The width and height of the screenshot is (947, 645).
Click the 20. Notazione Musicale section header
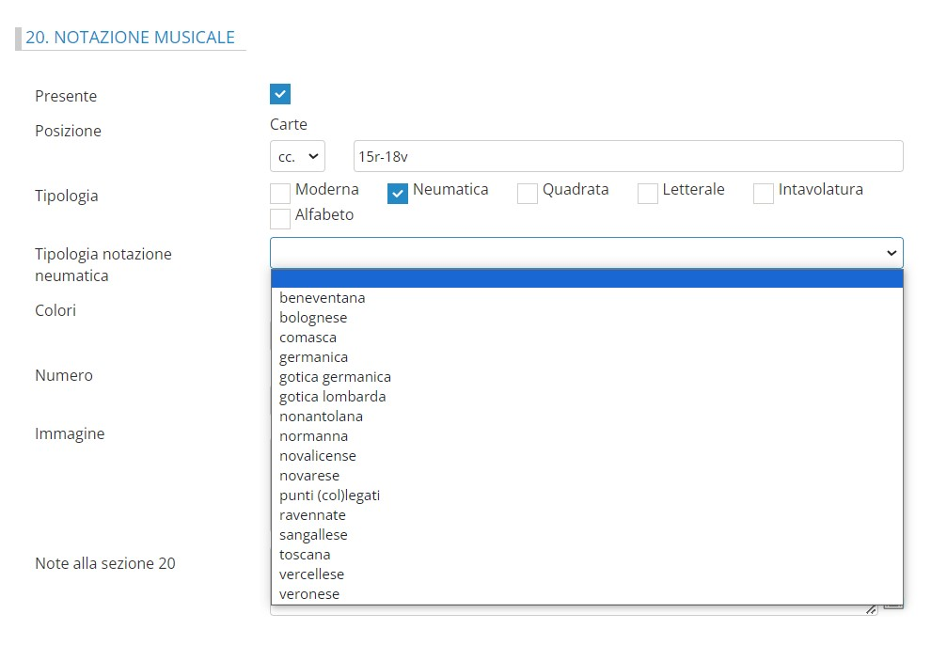click(130, 38)
